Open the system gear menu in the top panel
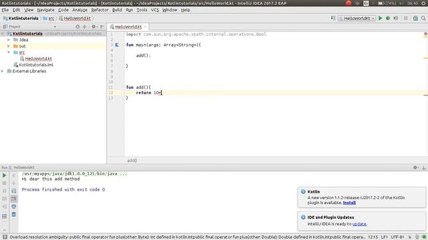The height and width of the screenshot is (240, 428). click(x=424, y=3)
